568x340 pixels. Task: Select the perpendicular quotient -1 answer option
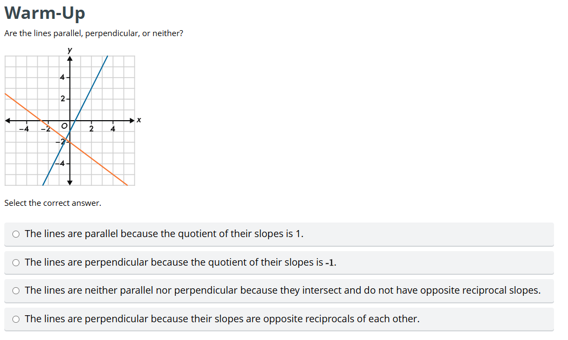click(16, 262)
